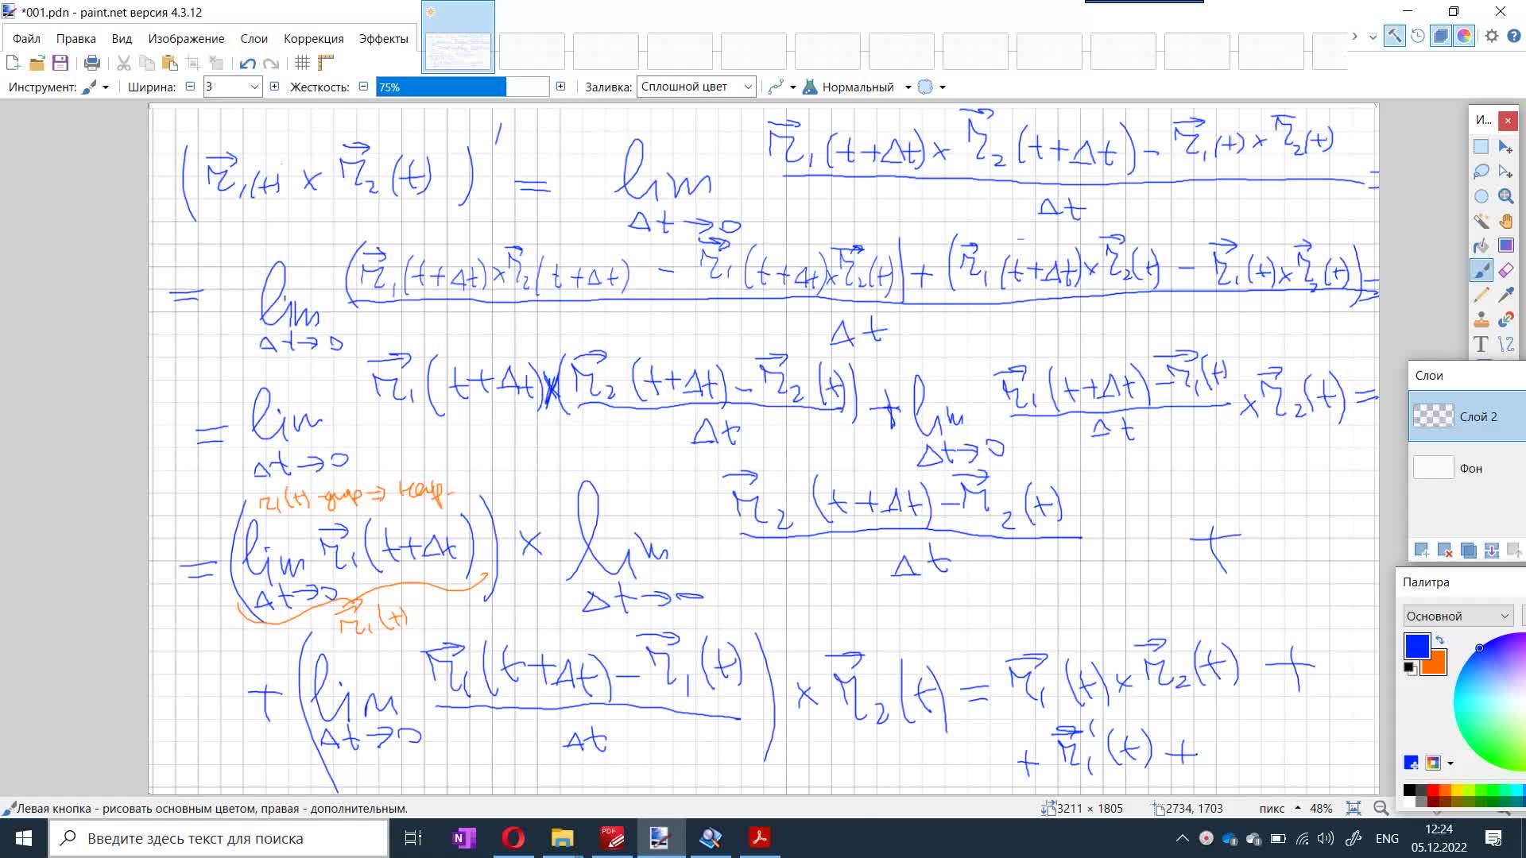Add a new layer
The height and width of the screenshot is (858, 1526).
coord(1422,550)
